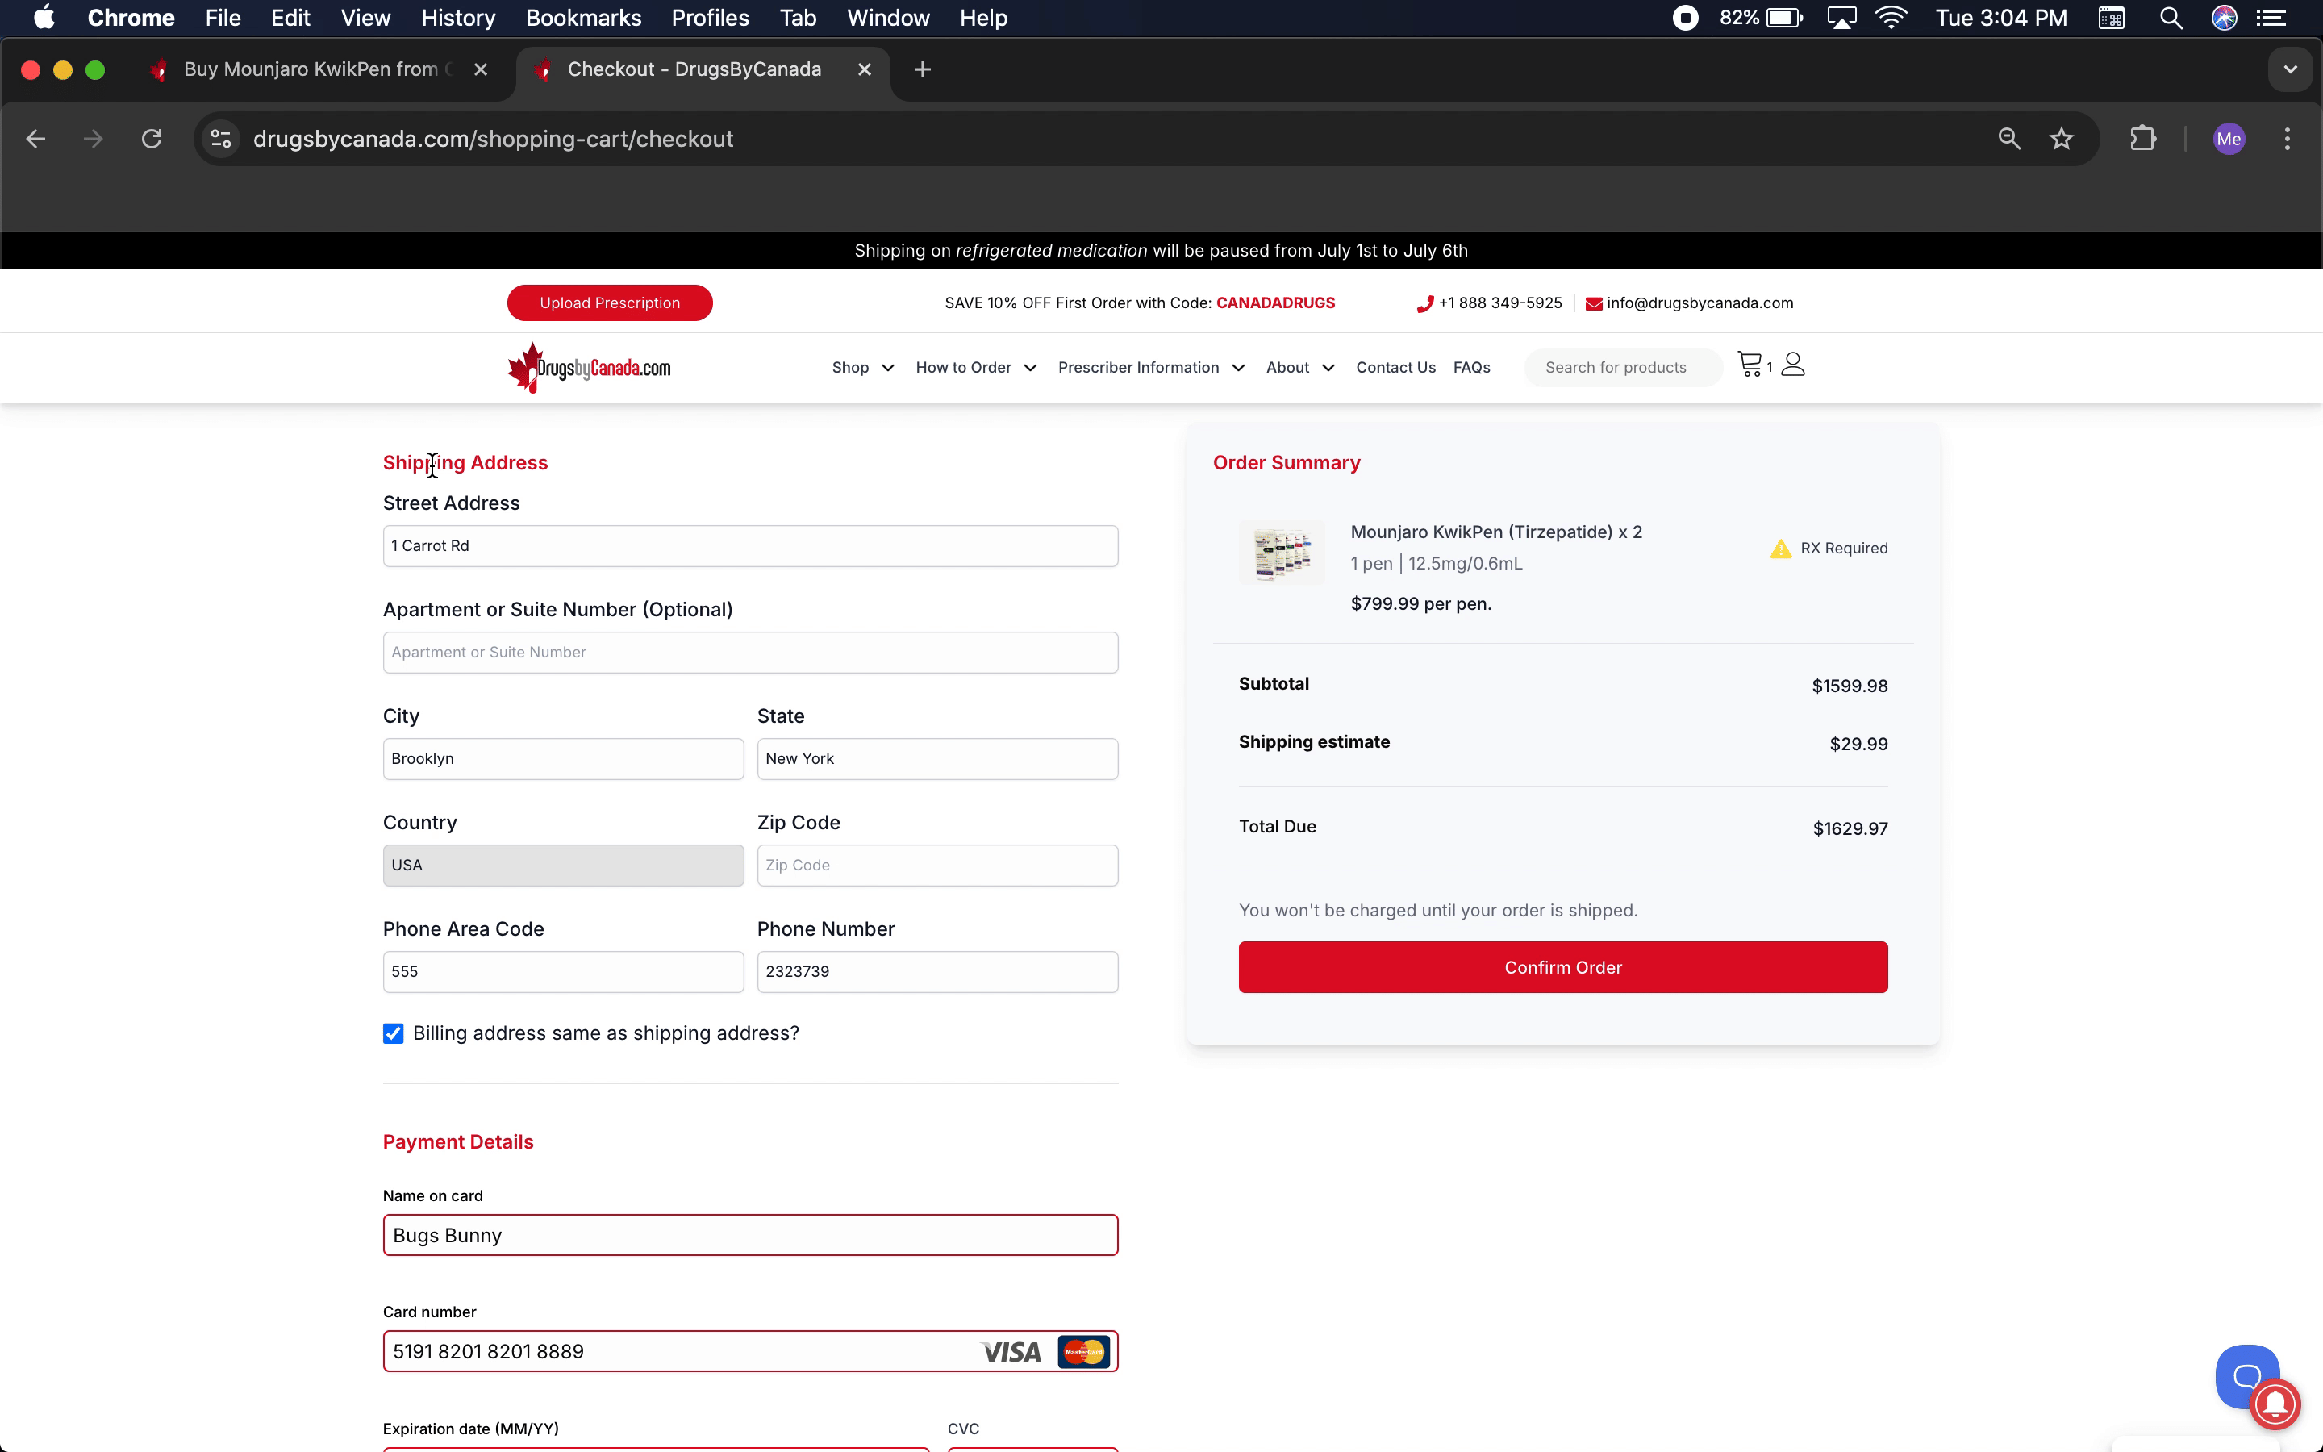Open the shopping cart icon
2323x1452 pixels.
pyautogui.click(x=1750, y=365)
